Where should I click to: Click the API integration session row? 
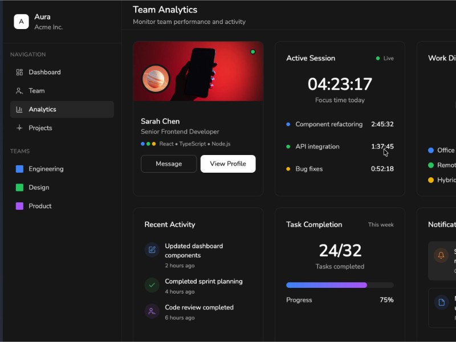340,146
